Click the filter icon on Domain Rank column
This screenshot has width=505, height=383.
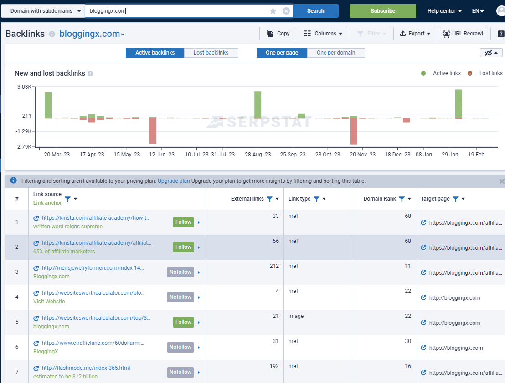click(402, 199)
